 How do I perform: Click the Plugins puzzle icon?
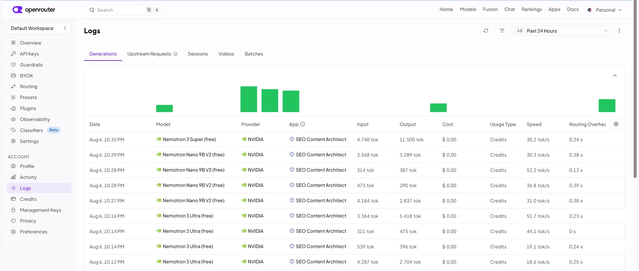click(13, 108)
